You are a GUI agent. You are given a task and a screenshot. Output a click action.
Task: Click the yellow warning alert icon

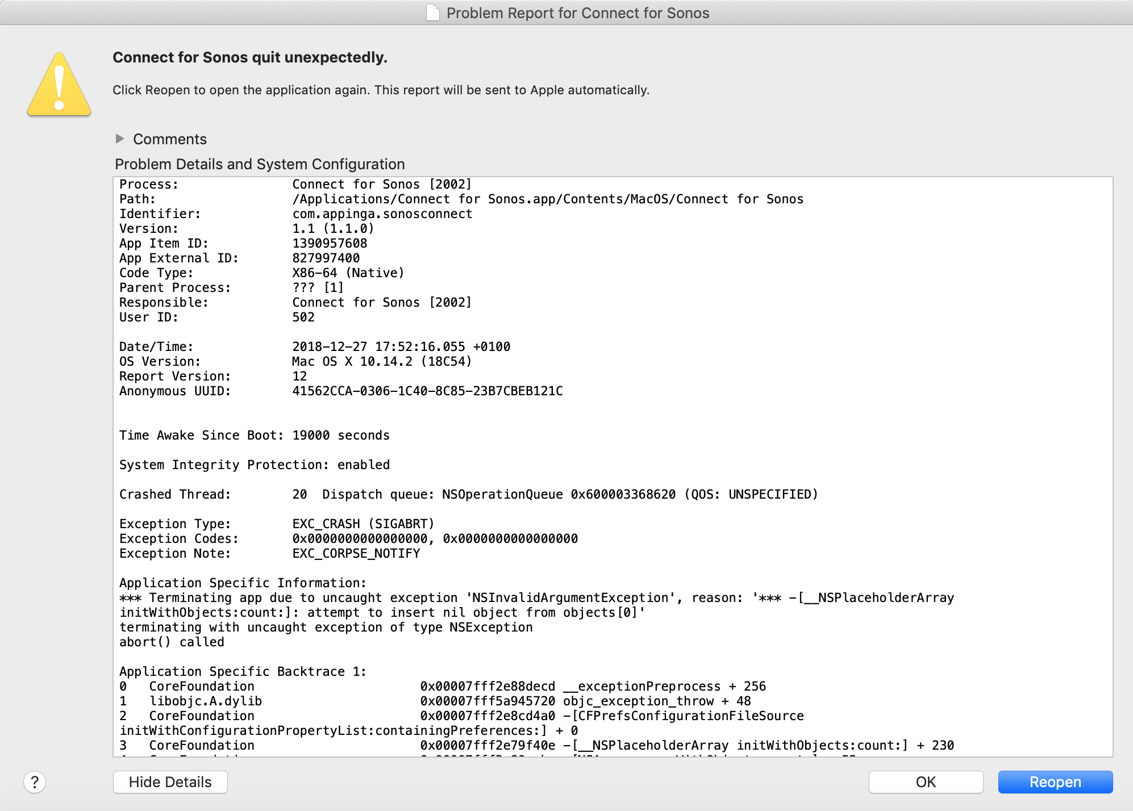click(59, 85)
